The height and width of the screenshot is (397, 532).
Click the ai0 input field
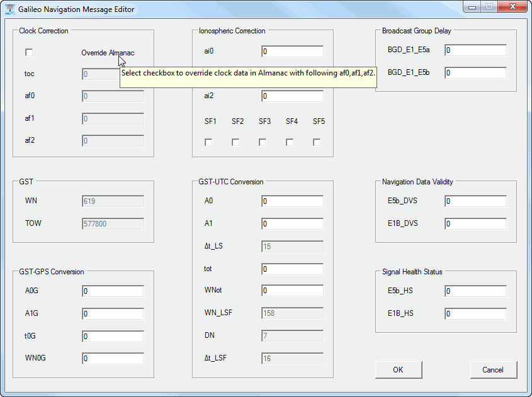click(293, 52)
